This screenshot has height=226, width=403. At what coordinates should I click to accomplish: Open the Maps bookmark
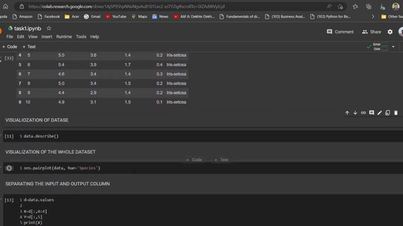click(x=139, y=17)
